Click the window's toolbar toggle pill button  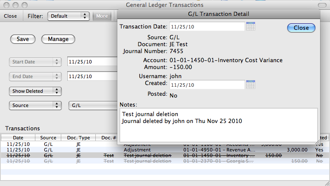pyautogui.click(x=322, y=5)
